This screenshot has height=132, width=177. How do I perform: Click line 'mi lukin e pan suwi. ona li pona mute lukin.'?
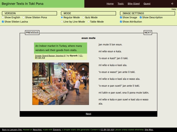coord(124,93)
